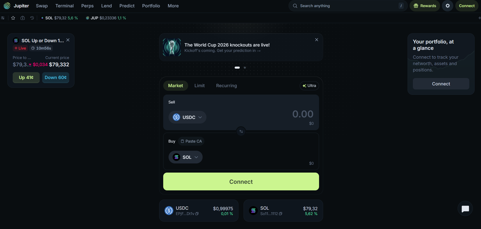The width and height of the screenshot is (481, 229).
Task: Switch to the Limit tab
Action: click(x=200, y=86)
